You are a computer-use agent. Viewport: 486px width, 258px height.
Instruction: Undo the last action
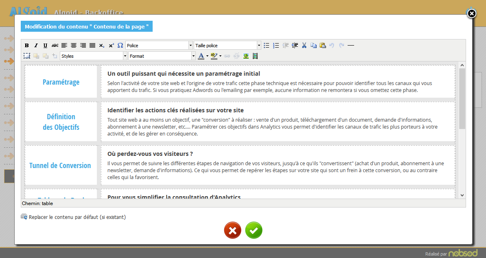[332, 46]
